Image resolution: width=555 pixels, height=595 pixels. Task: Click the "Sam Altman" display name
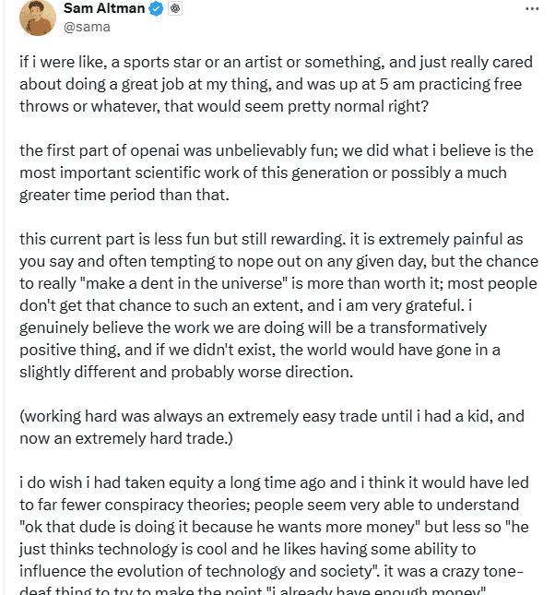pyautogui.click(x=103, y=8)
